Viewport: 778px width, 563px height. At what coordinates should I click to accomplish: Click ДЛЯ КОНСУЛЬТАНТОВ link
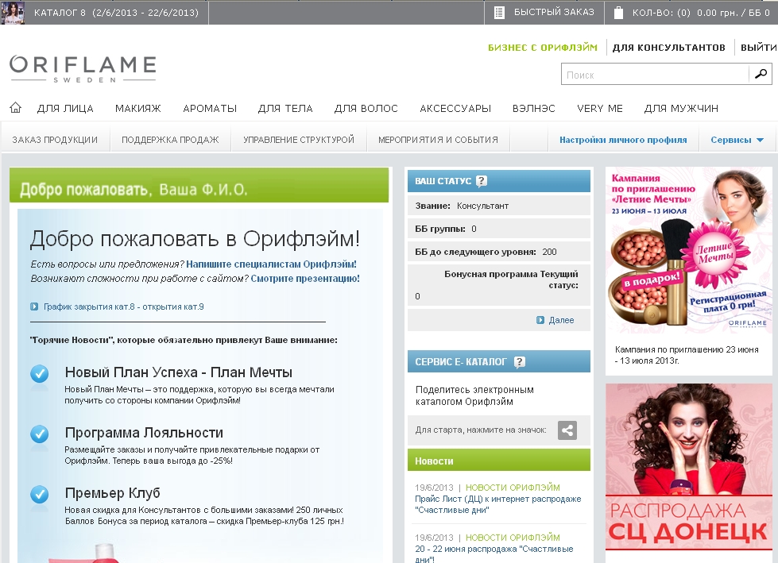(x=669, y=48)
